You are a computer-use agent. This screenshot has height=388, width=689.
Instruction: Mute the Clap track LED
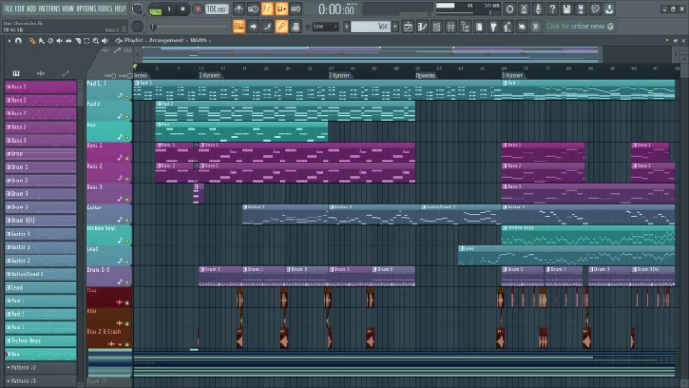(127, 303)
